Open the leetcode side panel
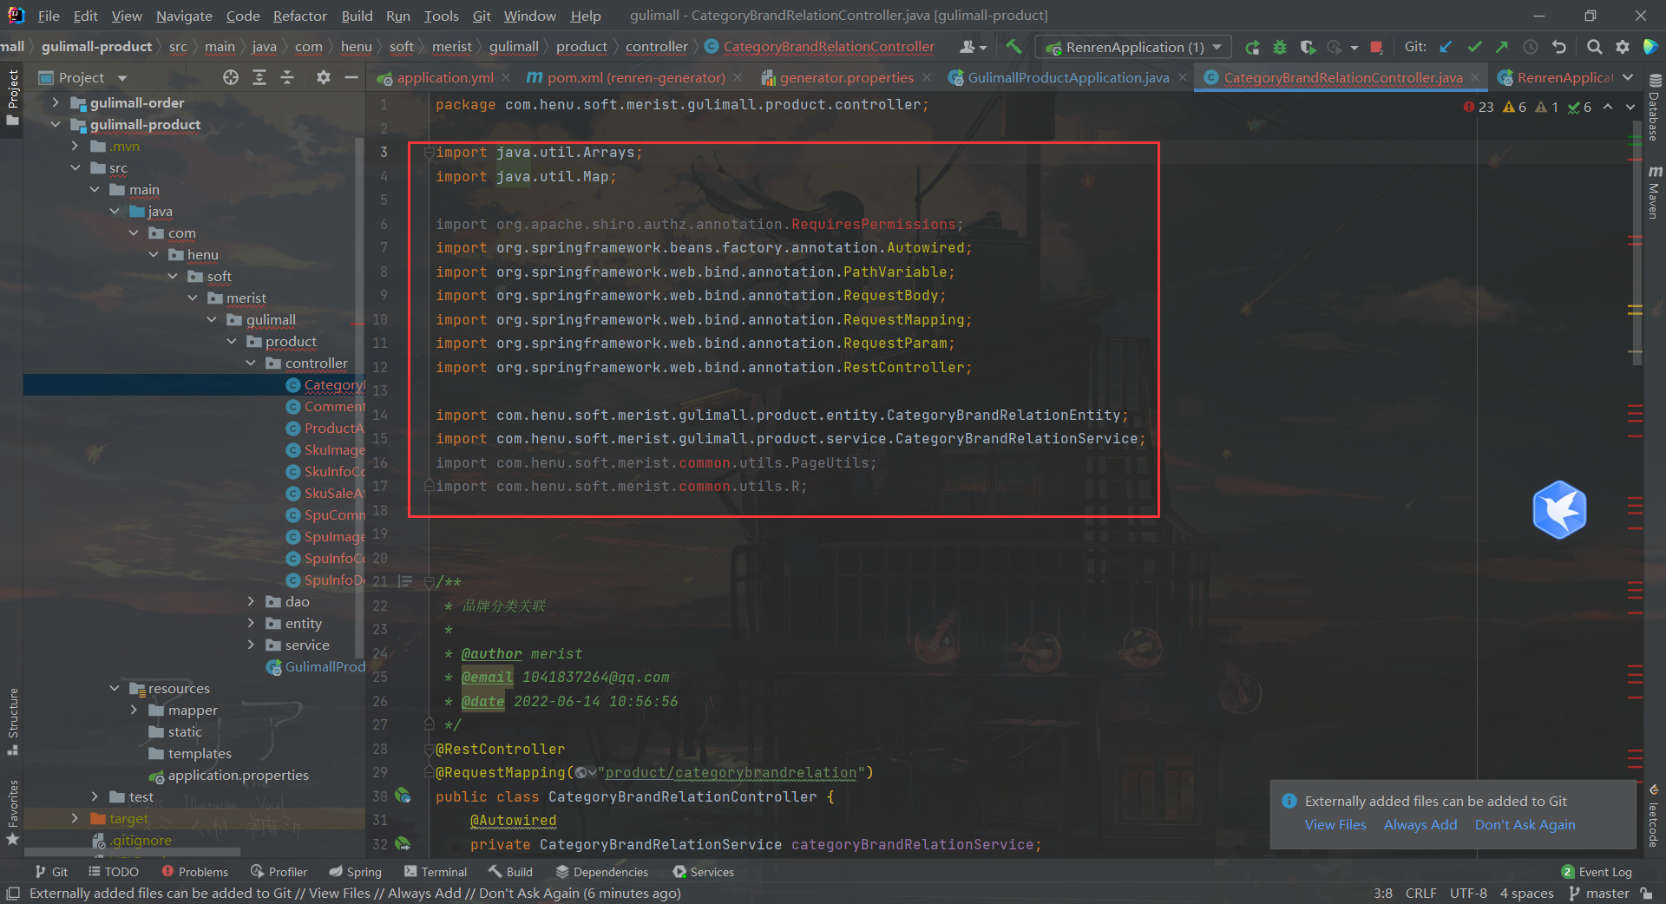This screenshot has height=904, width=1666. tap(1654, 816)
